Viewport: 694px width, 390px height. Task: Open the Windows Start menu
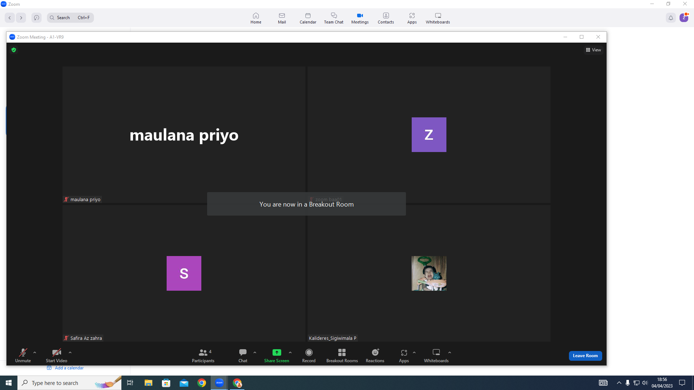point(9,383)
